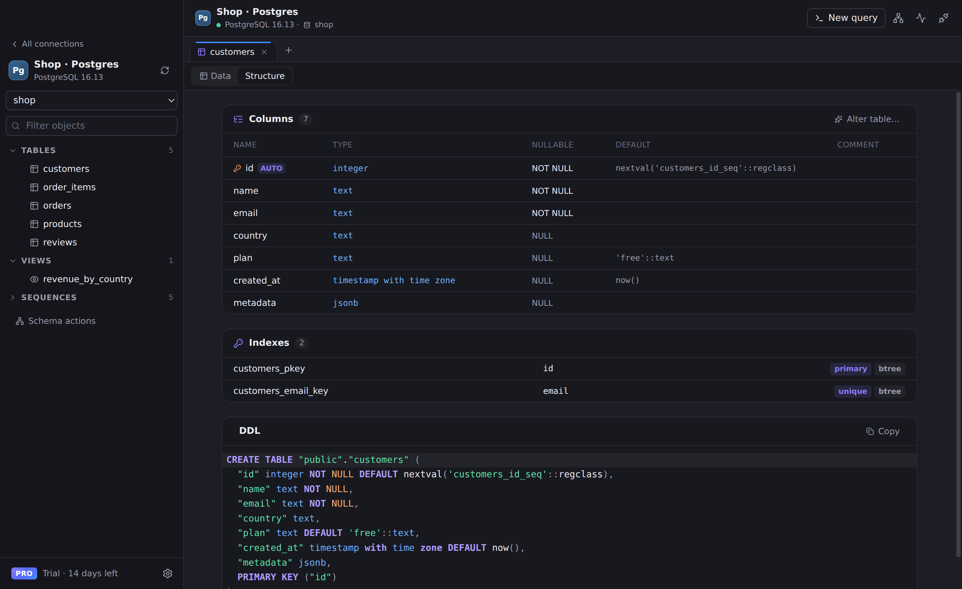962x589 pixels.
Task: Click the now() default value
Action: coord(627,280)
